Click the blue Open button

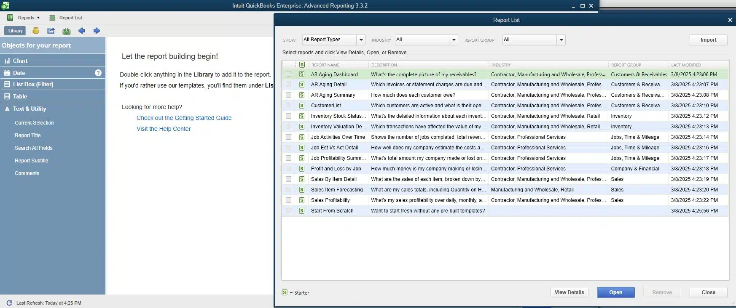coord(615,292)
